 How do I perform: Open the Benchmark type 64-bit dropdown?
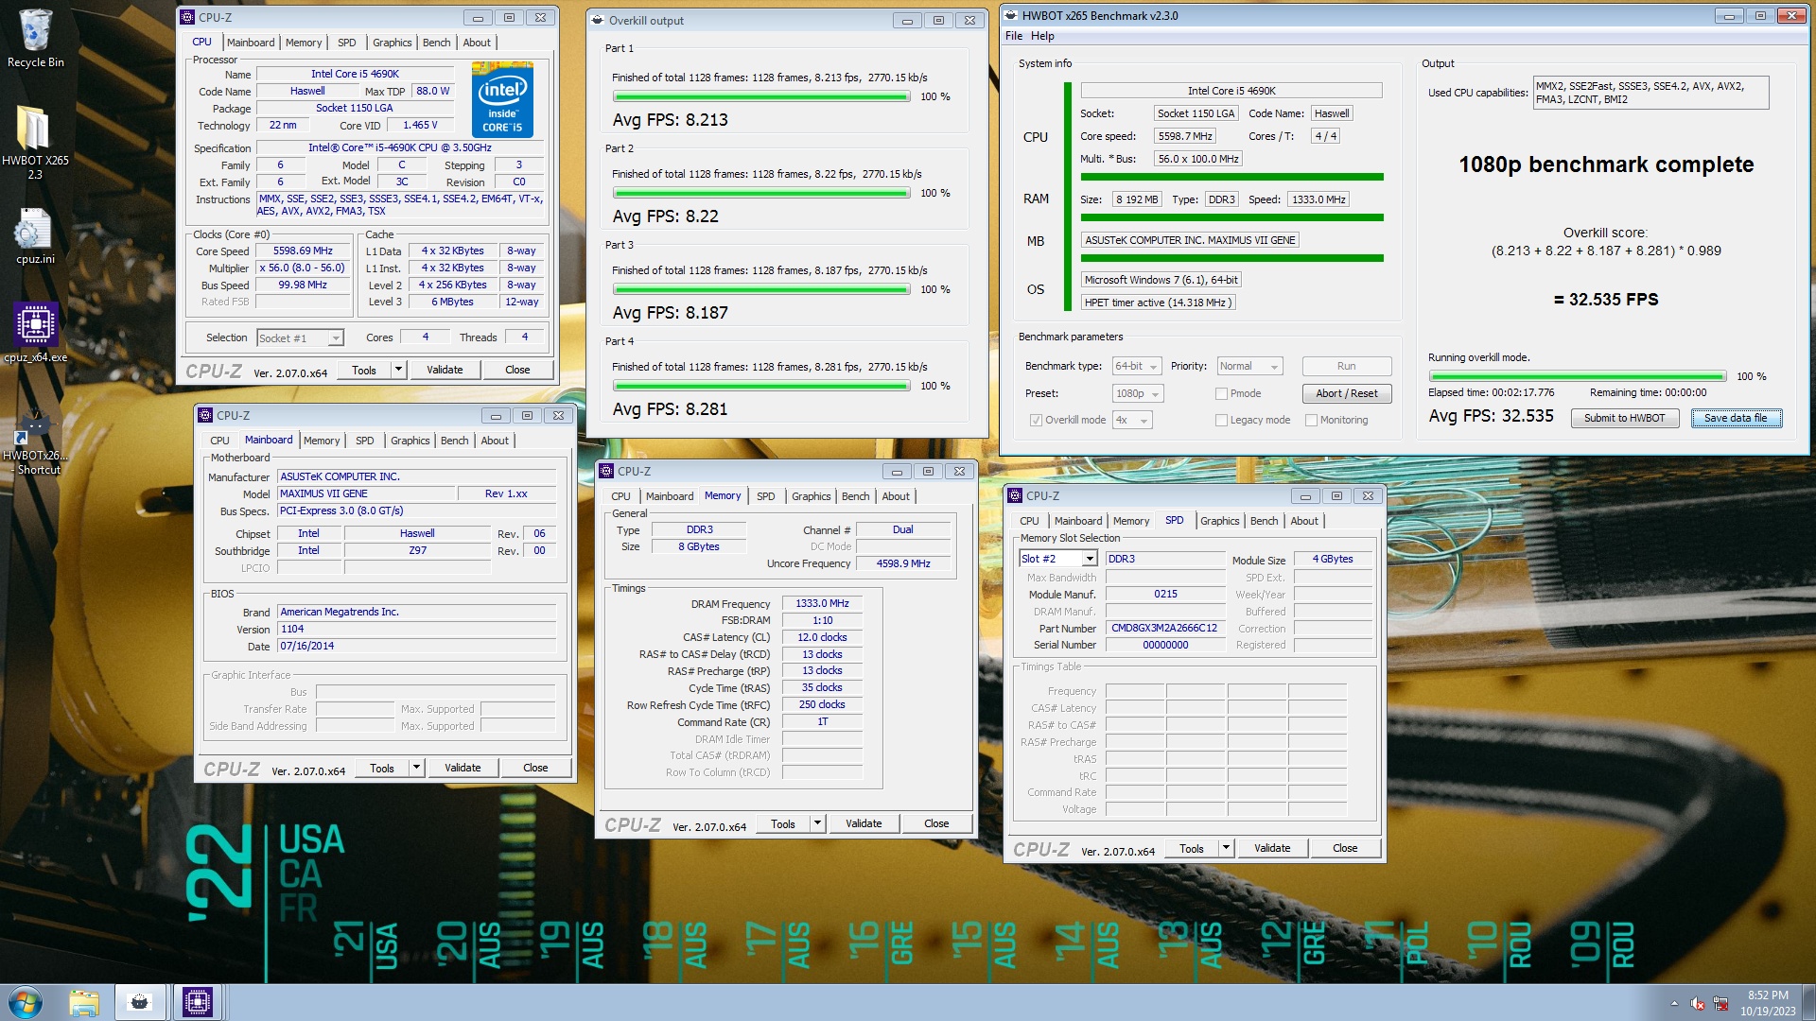coord(1137,366)
